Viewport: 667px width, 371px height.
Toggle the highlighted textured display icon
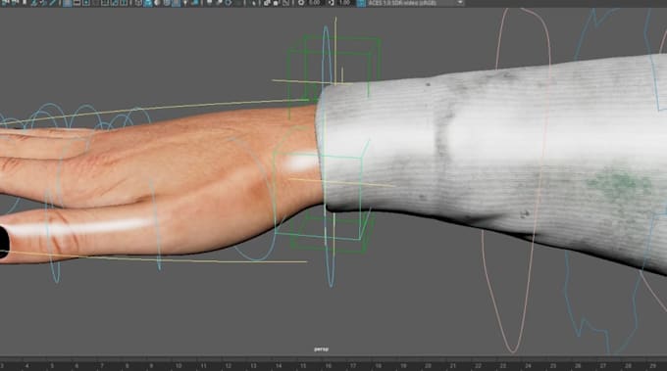pyautogui.click(x=176, y=3)
